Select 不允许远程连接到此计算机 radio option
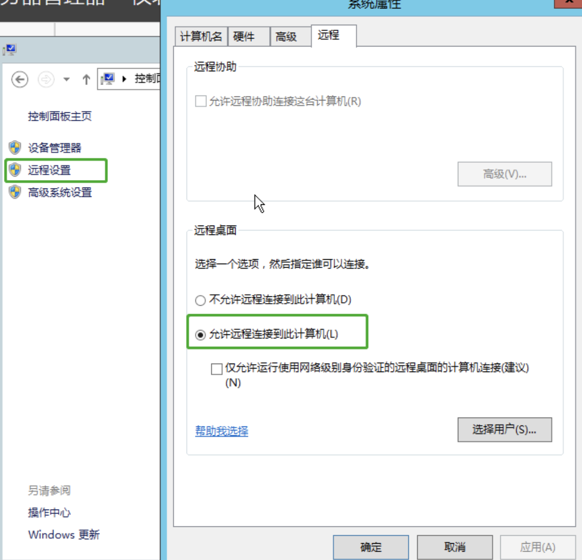This screenshot has height=560, width=582. click(200, 300)
